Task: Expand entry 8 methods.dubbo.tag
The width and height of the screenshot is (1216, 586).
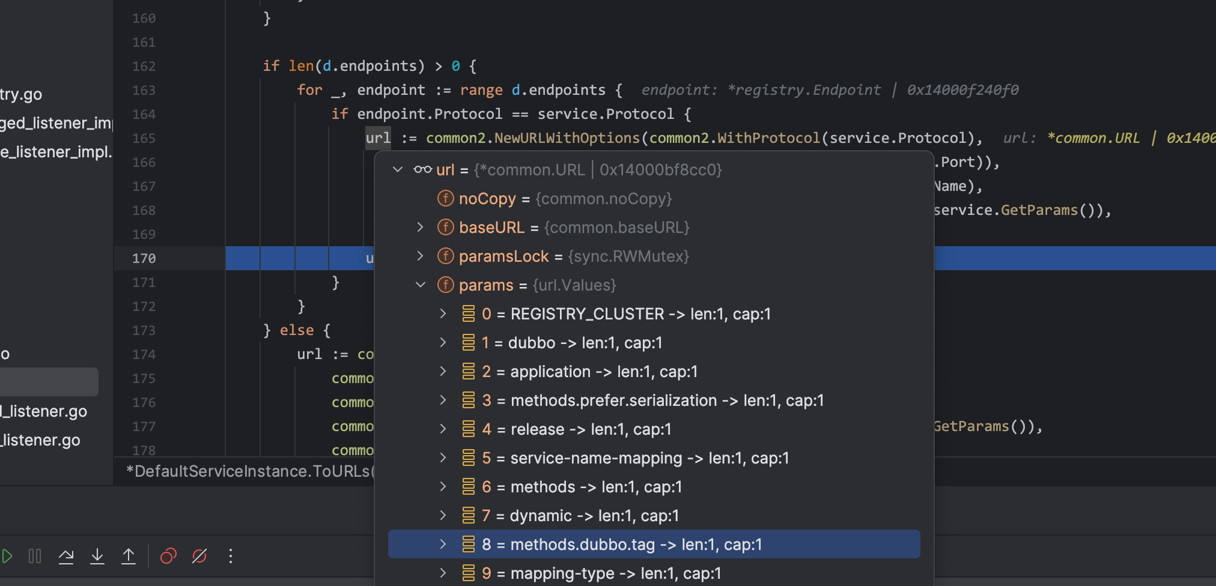Action: [x=443, y=544]
